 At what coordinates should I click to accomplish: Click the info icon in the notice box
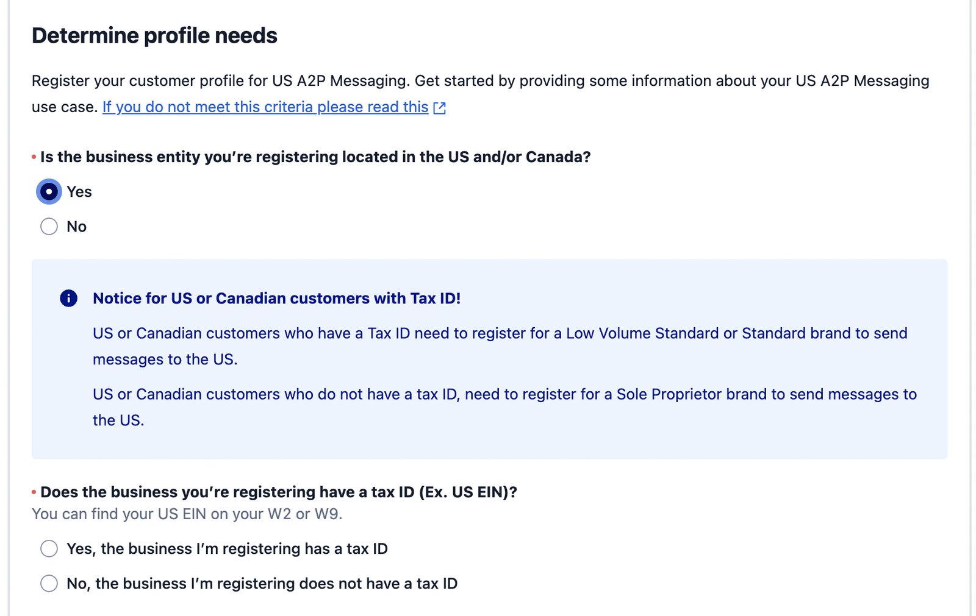(68, 298)
